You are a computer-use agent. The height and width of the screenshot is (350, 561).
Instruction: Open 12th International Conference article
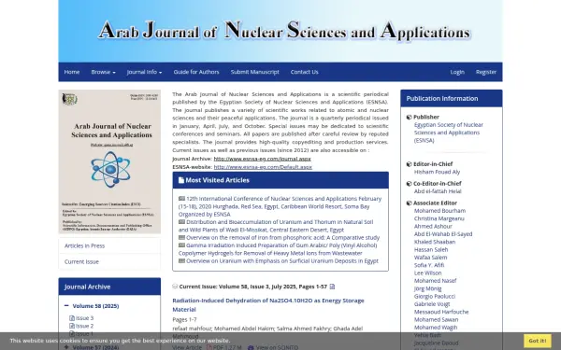click(280, 206)
